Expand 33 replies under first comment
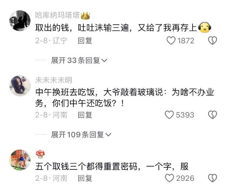227x190 pixels. 79,60
